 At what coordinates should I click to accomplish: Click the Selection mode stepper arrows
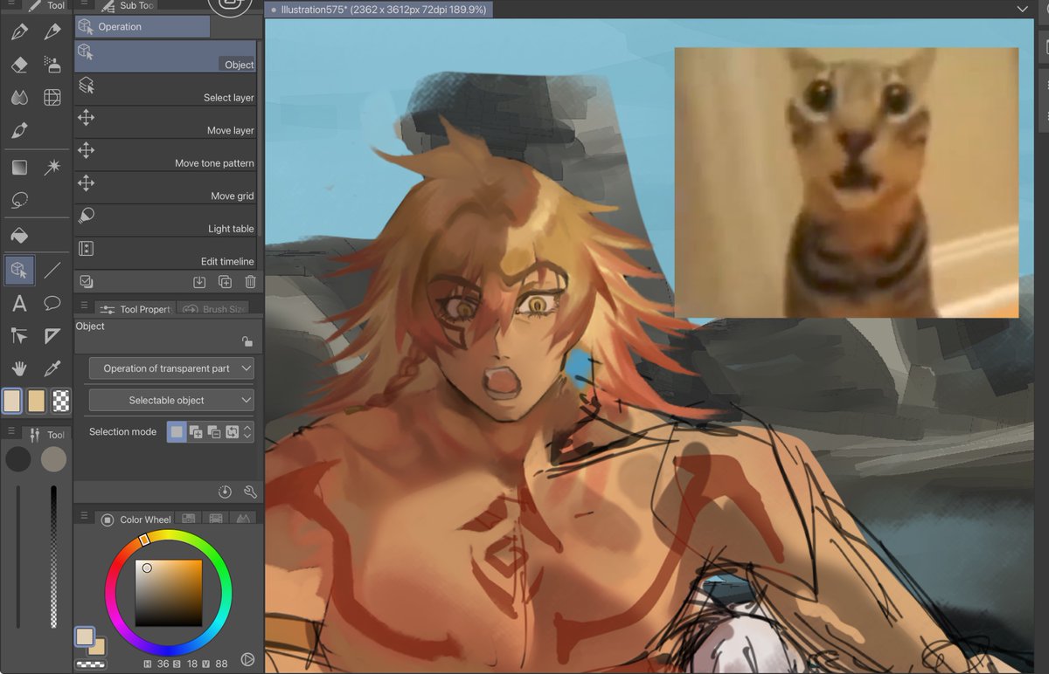tap(248, 431)
